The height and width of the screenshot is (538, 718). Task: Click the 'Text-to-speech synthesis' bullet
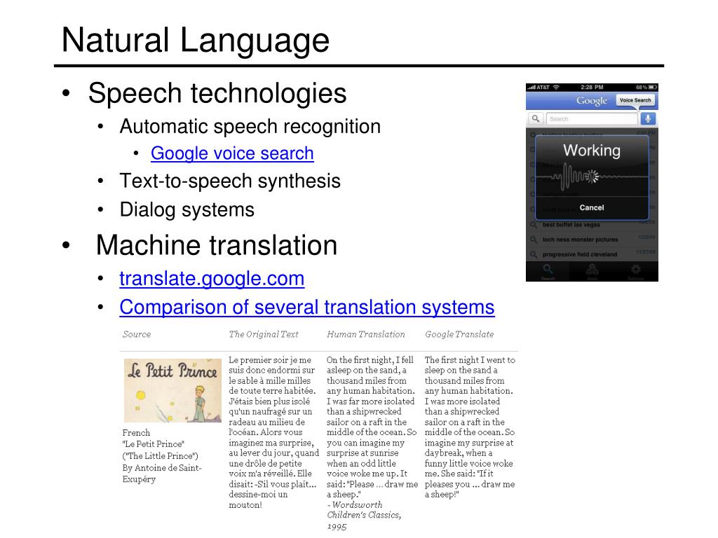point(230,181)
